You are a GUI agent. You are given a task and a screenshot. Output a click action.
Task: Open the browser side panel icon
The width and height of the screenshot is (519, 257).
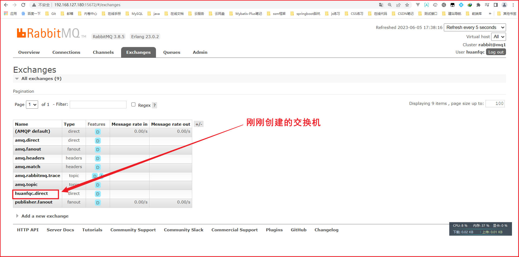pos(495,5)
